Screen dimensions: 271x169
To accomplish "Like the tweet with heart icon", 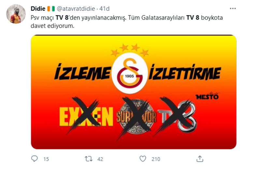I will [x=143, y=159].
